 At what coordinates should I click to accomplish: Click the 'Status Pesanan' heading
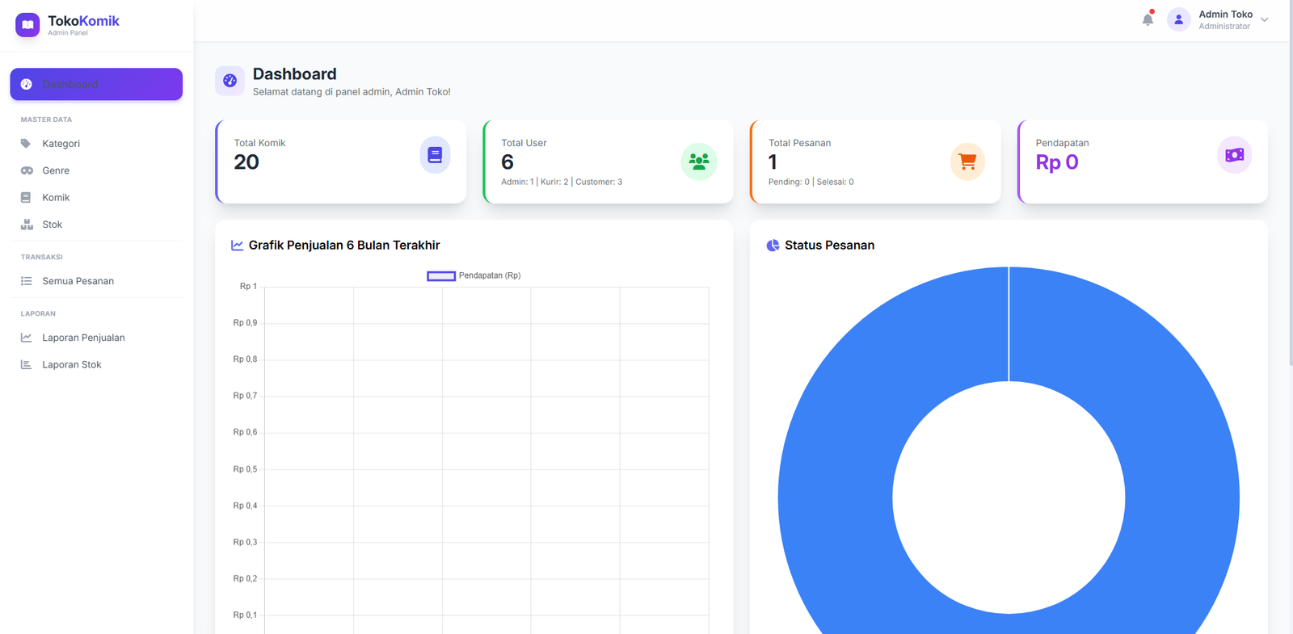829,246
